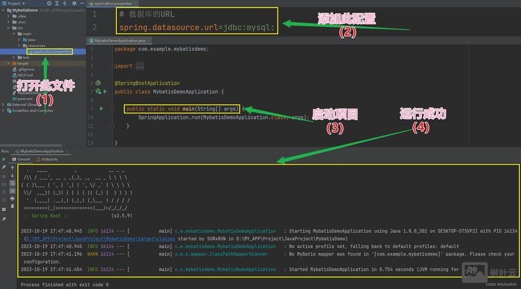This screenshot has height=289, width=521.
Task: Open the Endpoints tab in Run panel
Action: pos(49,159)
